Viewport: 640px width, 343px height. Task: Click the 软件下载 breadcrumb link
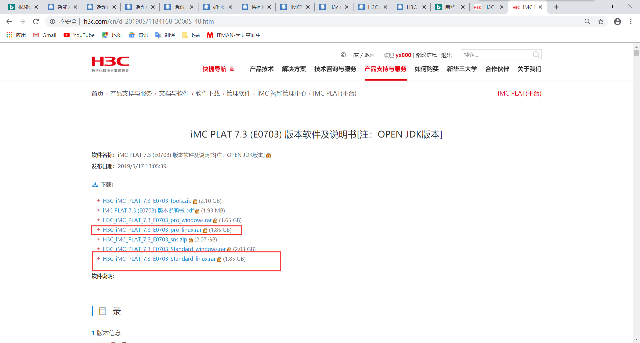click(208, 94)
